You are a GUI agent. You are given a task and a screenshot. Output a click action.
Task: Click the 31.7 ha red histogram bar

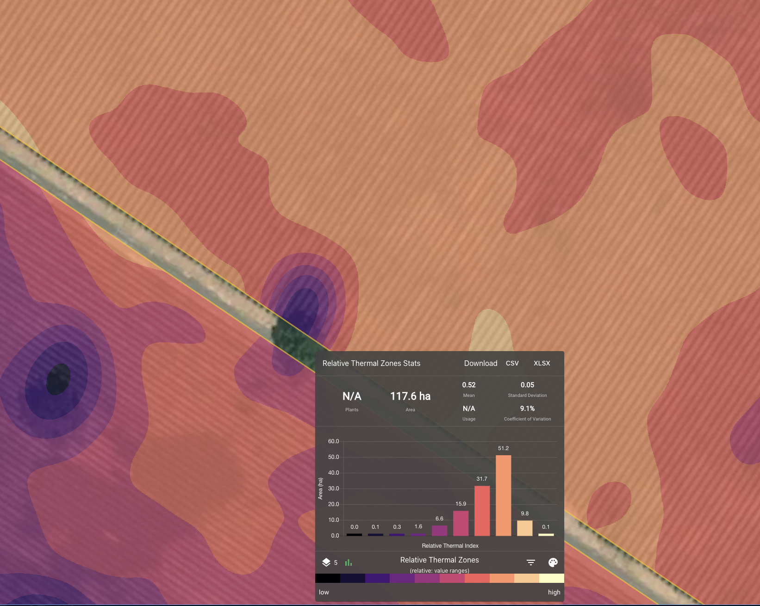point(482,511)
